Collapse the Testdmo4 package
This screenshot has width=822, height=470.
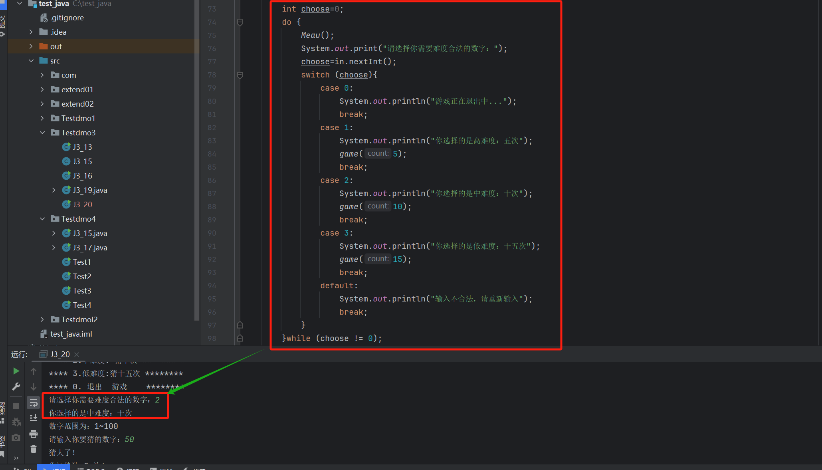42,219
